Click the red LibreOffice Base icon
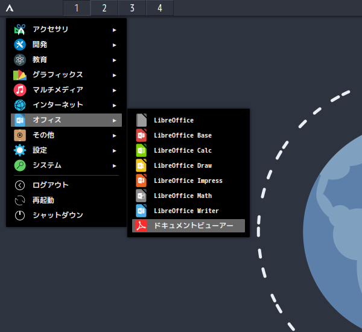 click(x=141, y=135)
